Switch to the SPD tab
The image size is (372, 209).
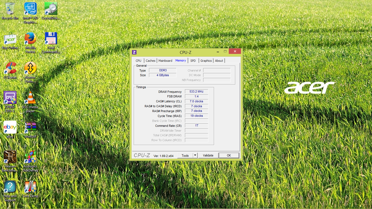(x=193, y=61)
